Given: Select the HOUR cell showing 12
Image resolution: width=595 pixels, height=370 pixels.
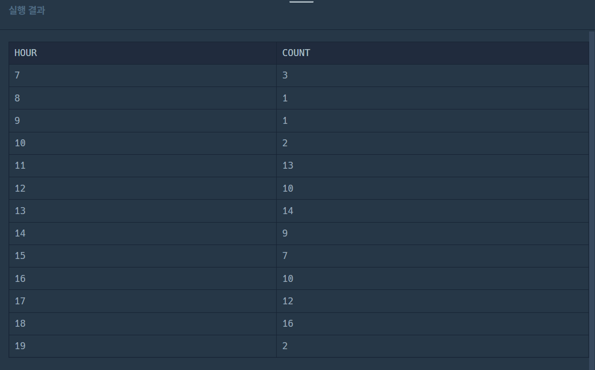Looking at the screenshot, I should tap(143, 188).
